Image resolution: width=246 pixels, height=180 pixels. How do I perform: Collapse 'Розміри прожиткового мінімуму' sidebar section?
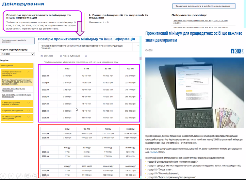click(x=29, y=72)
